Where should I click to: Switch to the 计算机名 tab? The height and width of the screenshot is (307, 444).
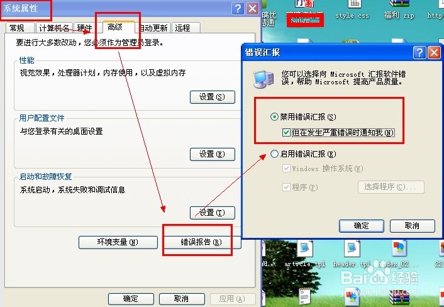(54, 28)
